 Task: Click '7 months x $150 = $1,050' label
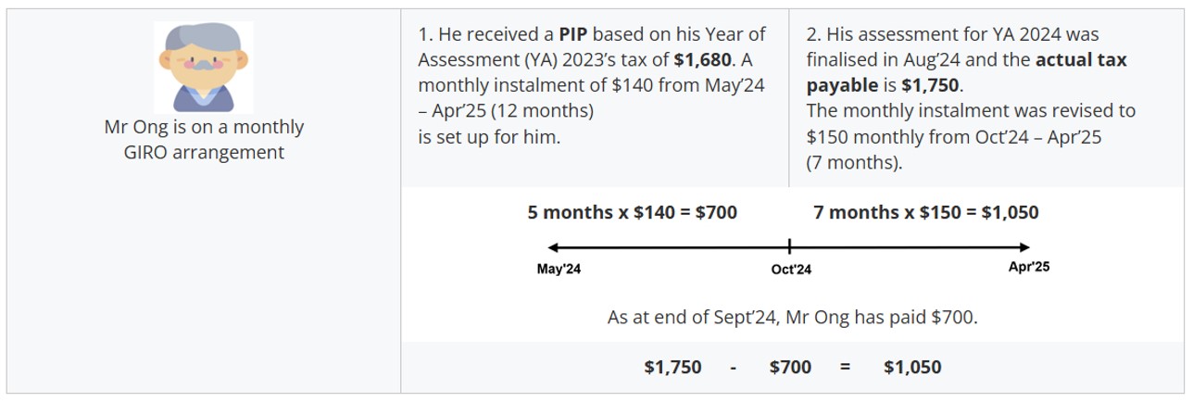pos(926,212)
